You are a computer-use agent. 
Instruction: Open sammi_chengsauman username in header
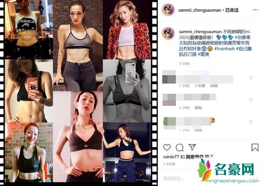click(x=199, y=10)
